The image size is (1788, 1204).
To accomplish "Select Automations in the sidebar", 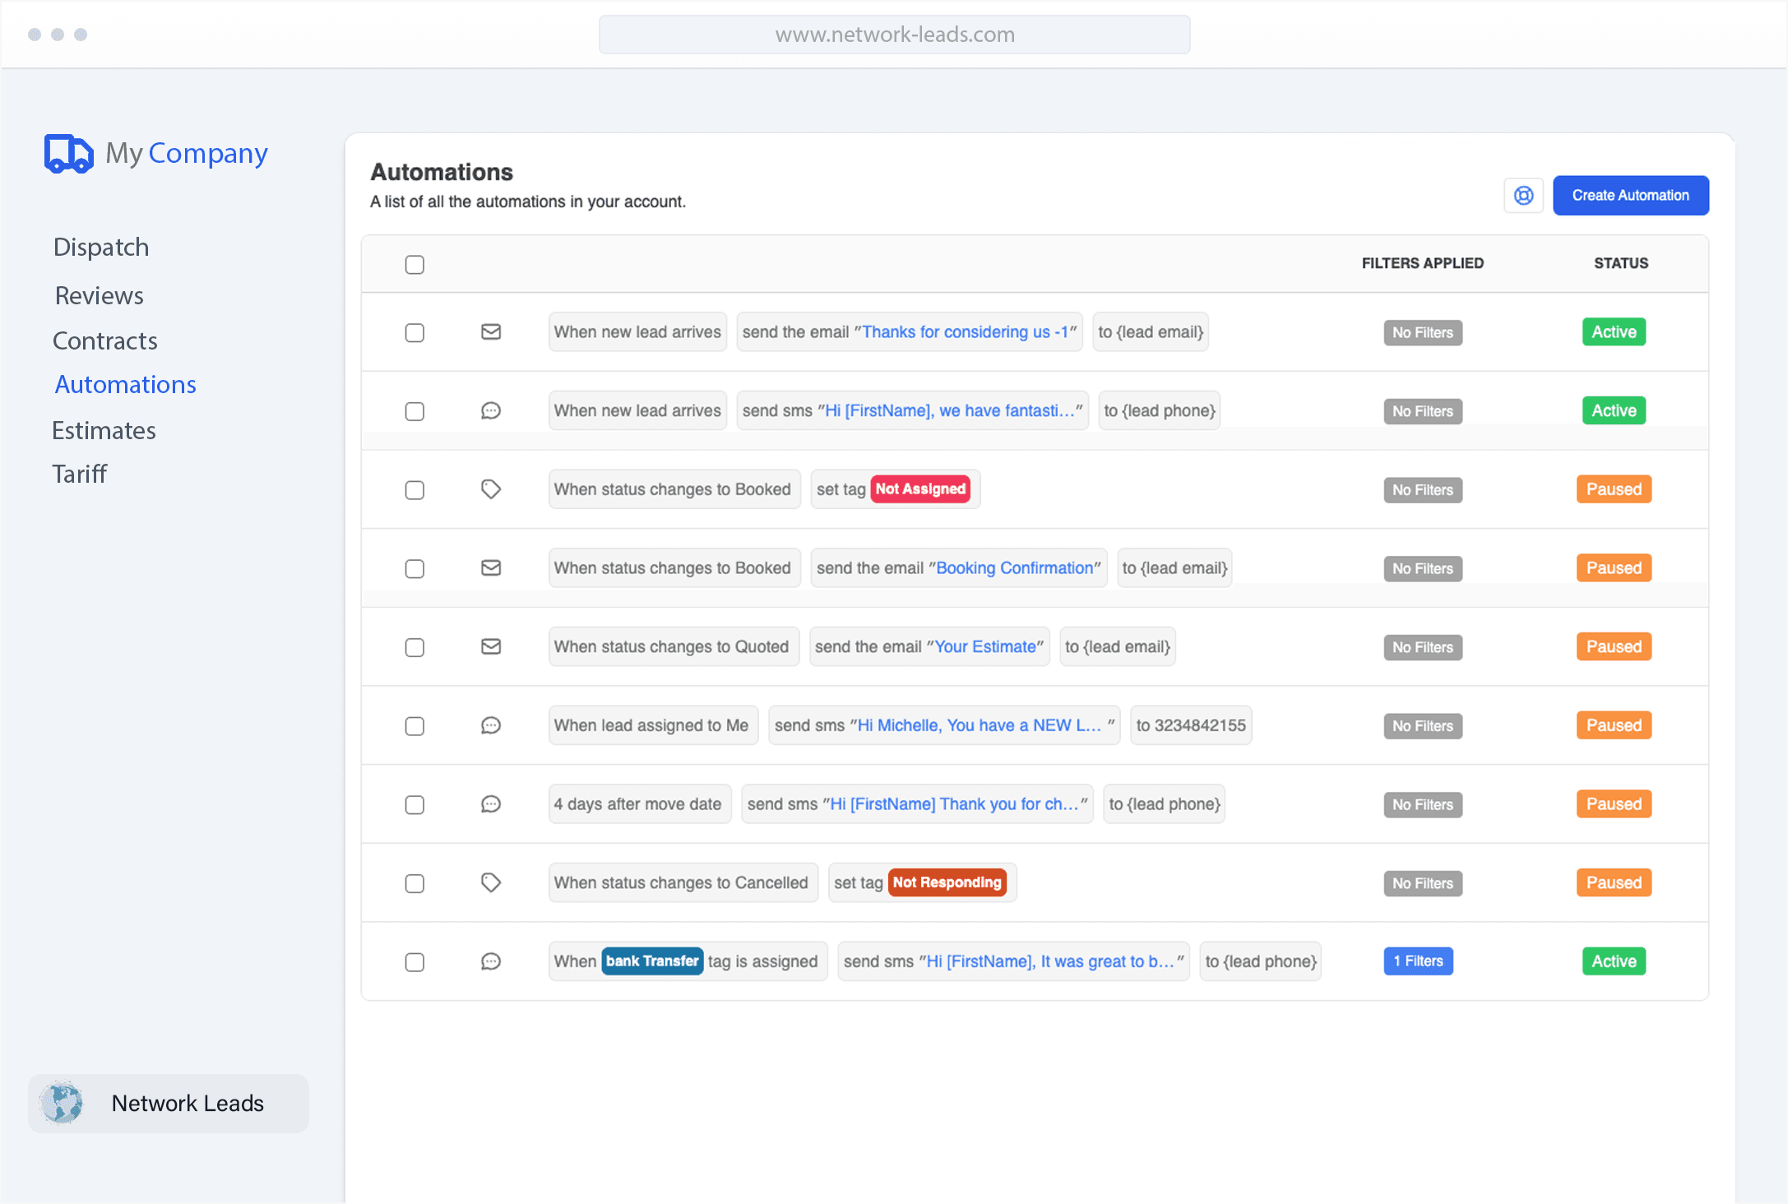I will [x=126, y=384].
